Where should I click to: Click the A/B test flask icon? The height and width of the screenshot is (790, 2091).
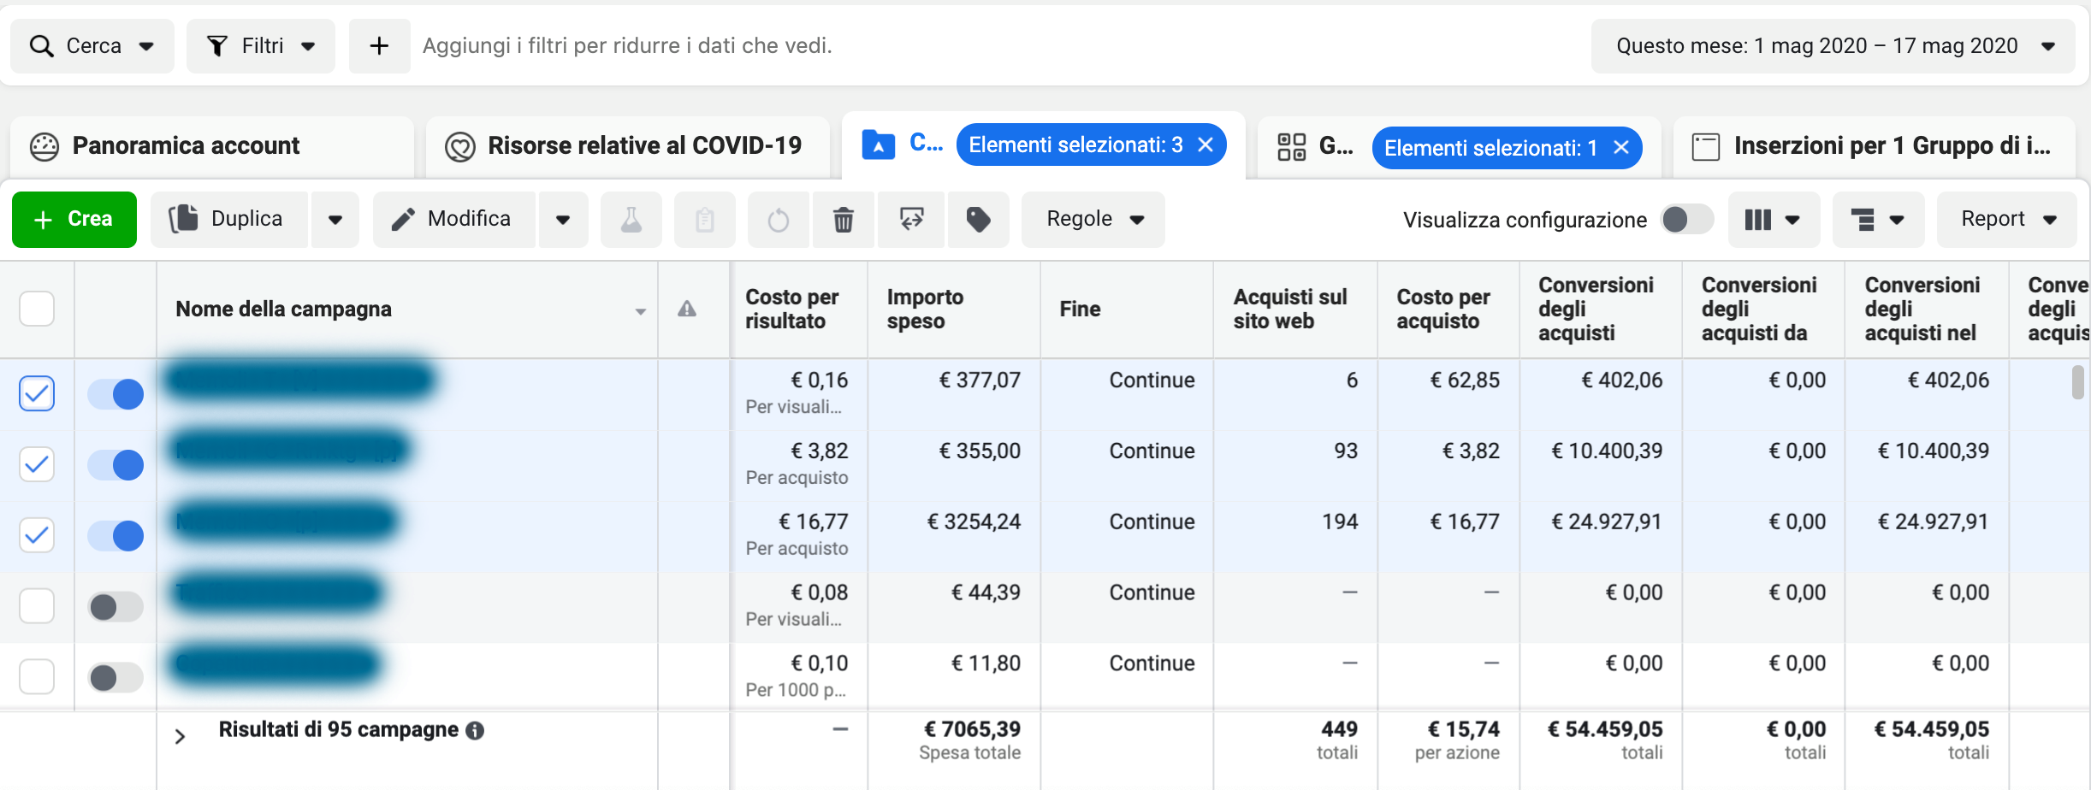[x=631, y=220]
